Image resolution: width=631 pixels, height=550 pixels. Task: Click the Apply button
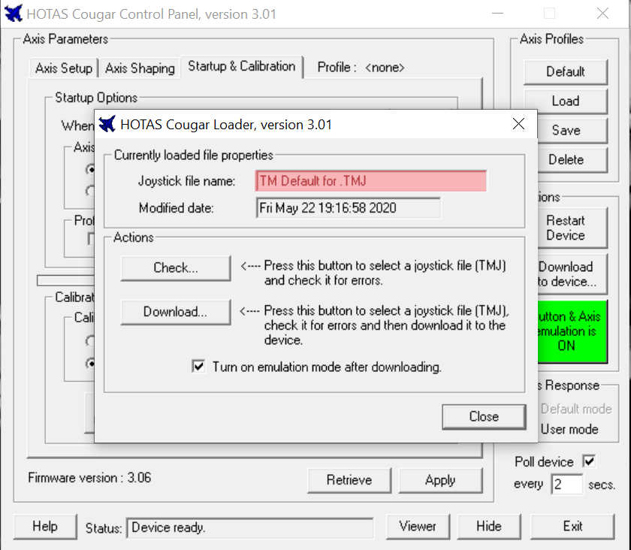click(x=440, y=480)
